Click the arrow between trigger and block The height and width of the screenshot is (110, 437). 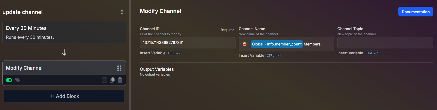point(64,52)
